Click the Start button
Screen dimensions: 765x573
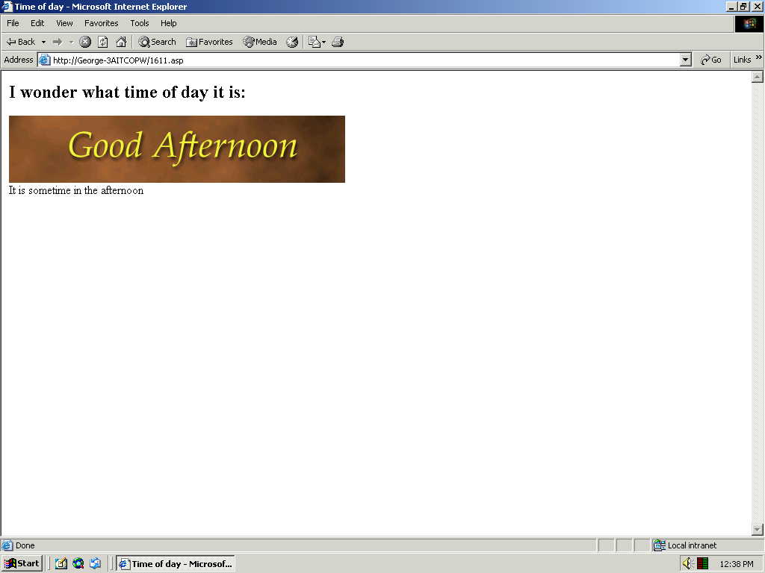tap(22, 564)
